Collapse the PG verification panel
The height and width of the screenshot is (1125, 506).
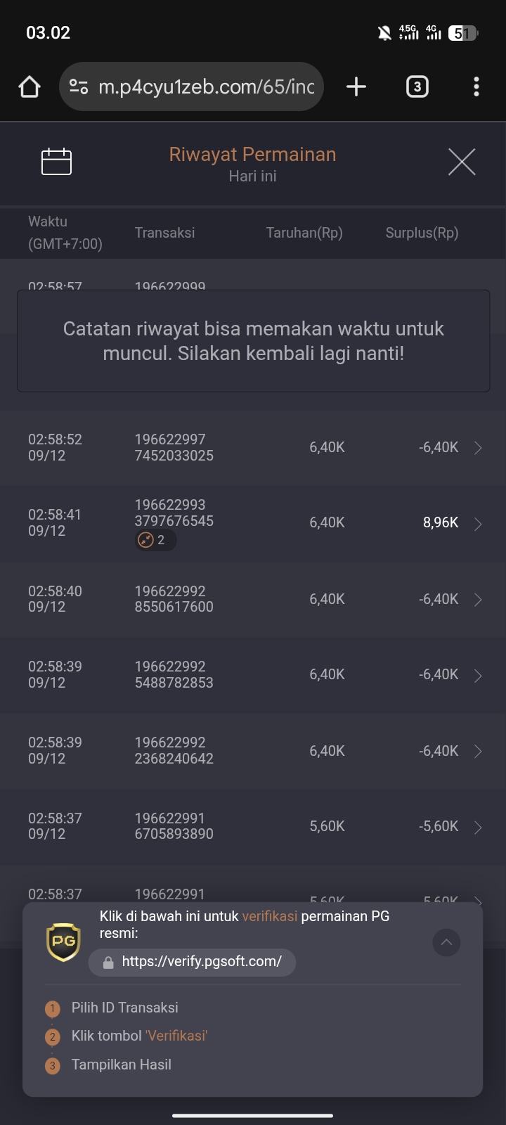[x=446, y=942]
